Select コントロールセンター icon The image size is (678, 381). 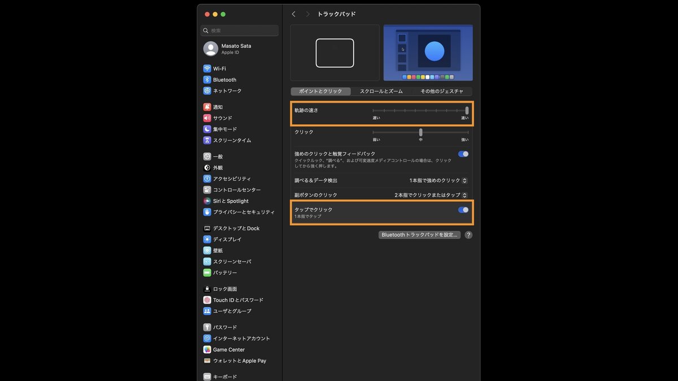[x=207, y=190]
